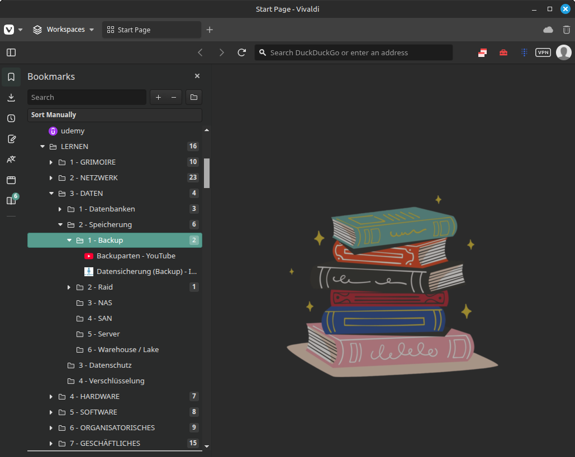Viewport: 575px width, 457px height.
Task: Open the Sort Manually dropdown
Action: [115, 114]
